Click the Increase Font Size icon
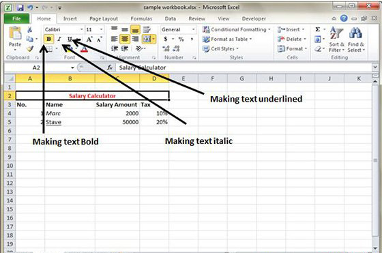Viewport: 382px width, 253px height. coord(89,39)
